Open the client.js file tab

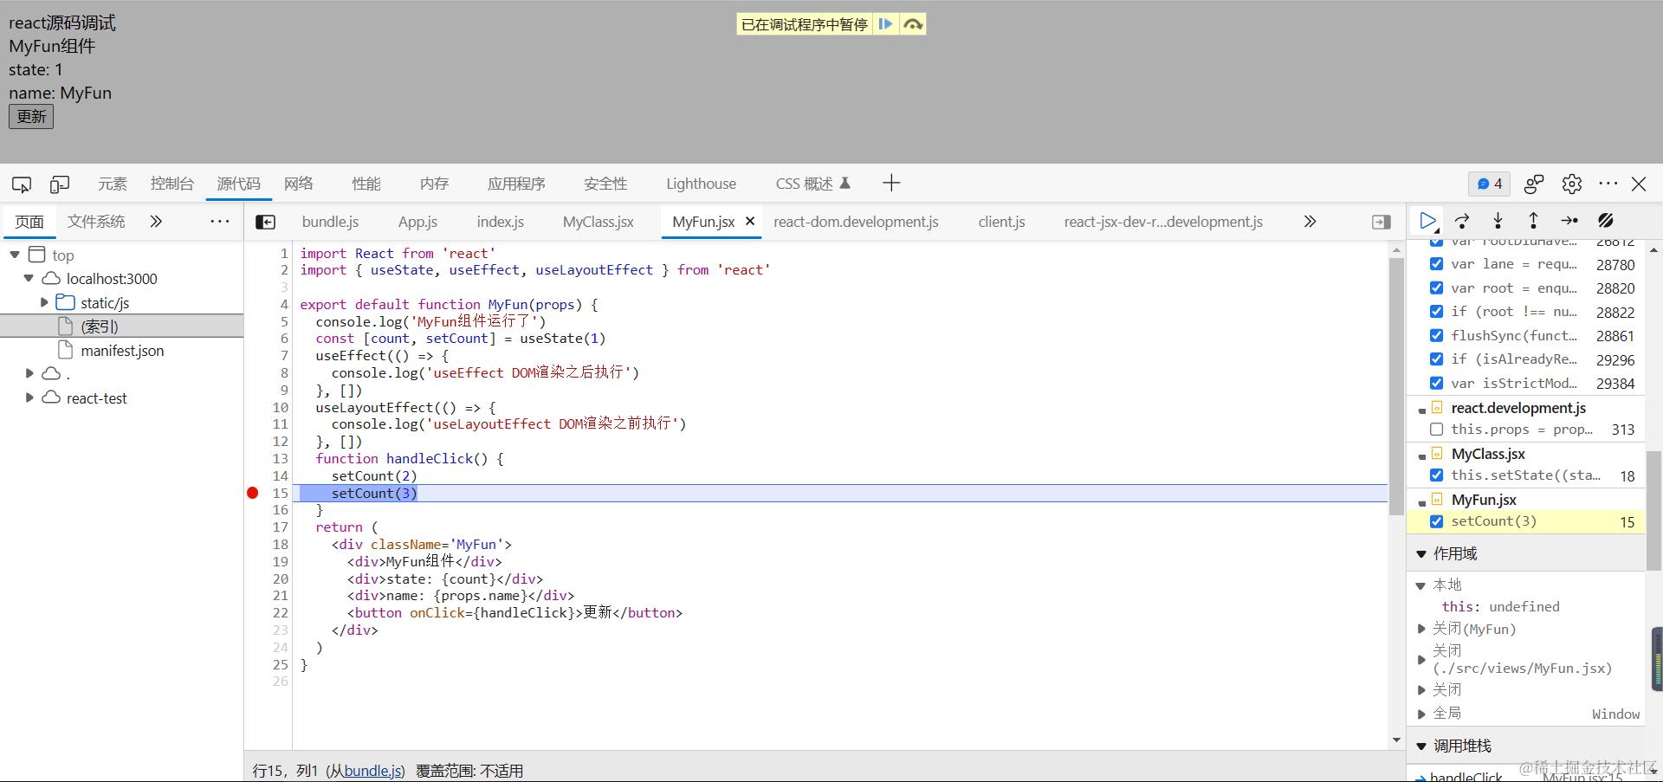(1001, 222)
